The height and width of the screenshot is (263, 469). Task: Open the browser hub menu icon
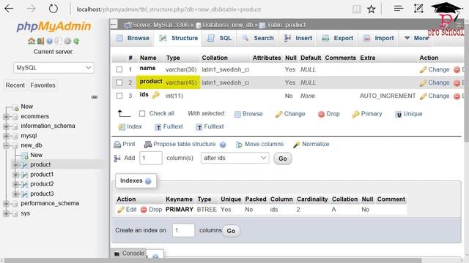tap(399, 9)
